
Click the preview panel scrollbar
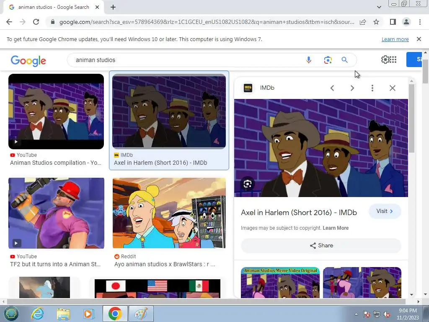(x=411, y=118)
